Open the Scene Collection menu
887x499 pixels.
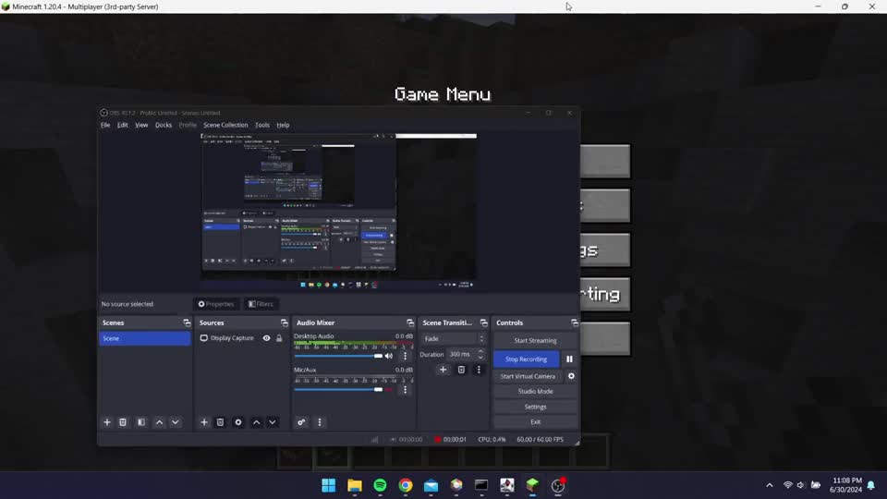(x=225, y=125)
